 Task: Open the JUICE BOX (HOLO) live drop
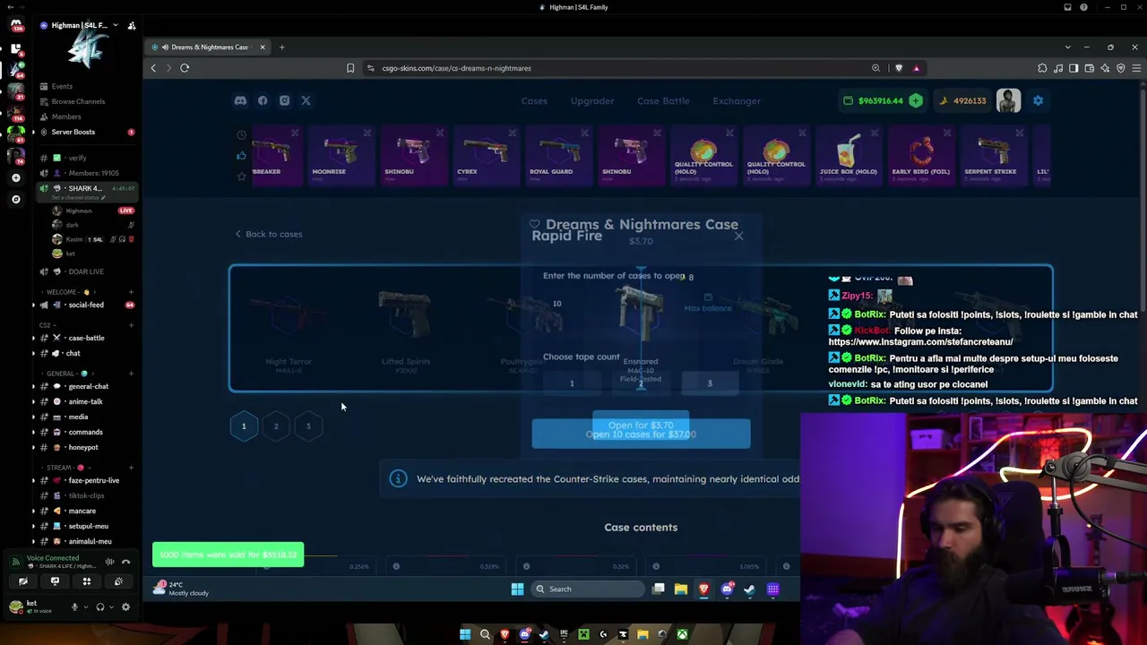[x=848, y=156]
